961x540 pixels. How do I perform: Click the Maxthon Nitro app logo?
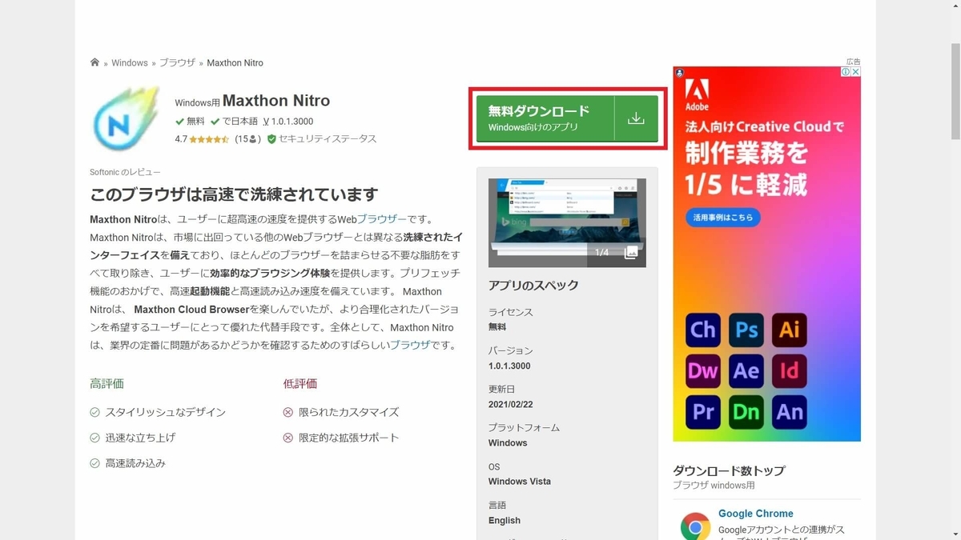[x=128, y=118]
